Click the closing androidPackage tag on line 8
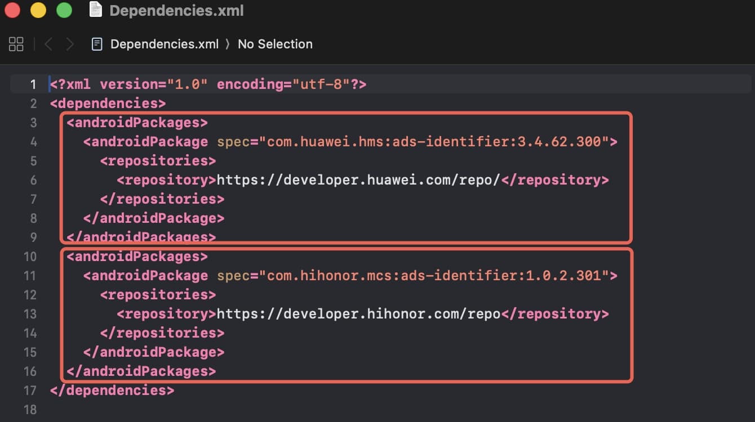755x422 pixels. (x=154, y=218)
